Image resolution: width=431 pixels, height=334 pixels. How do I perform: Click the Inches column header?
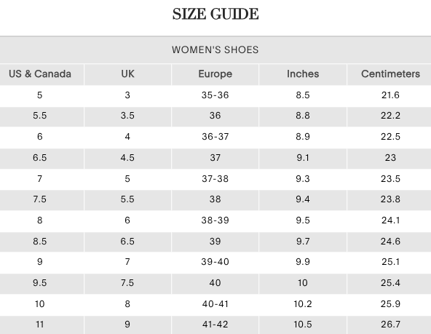303,74
